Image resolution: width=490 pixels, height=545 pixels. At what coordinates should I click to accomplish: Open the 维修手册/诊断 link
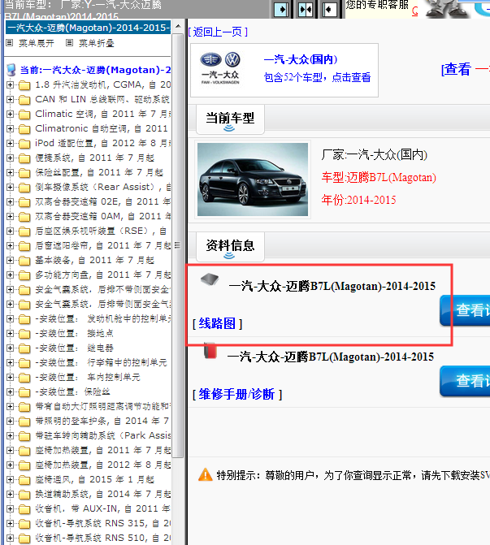tap(237, 394)
